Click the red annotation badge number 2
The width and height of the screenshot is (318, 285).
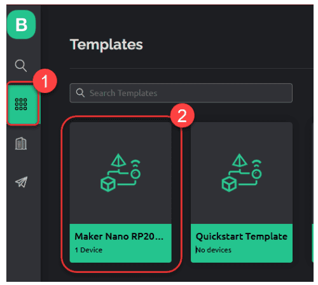pos(182,116)
